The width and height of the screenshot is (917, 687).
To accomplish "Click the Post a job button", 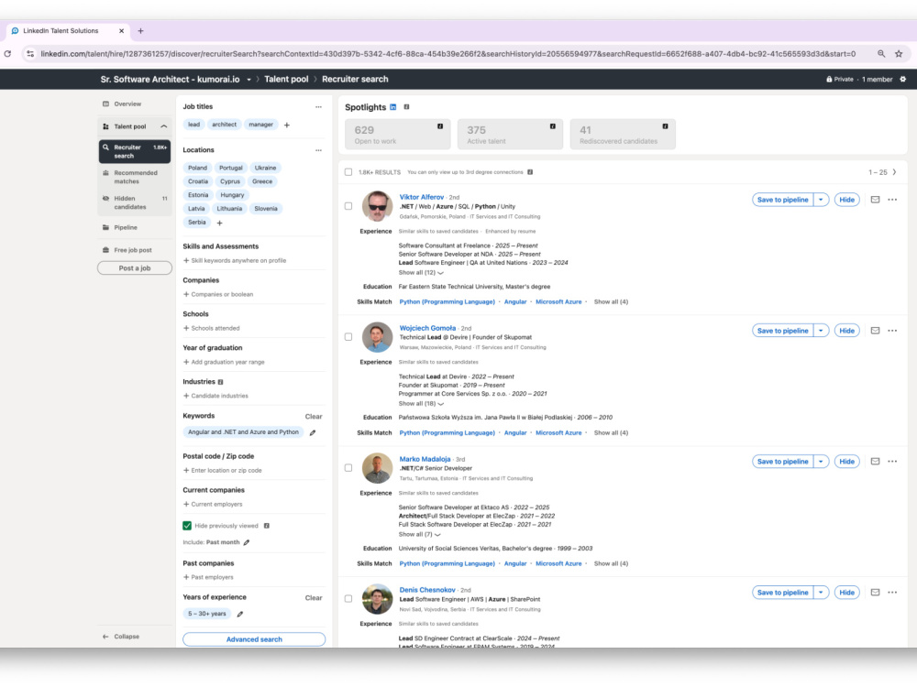I will (135, 268).
